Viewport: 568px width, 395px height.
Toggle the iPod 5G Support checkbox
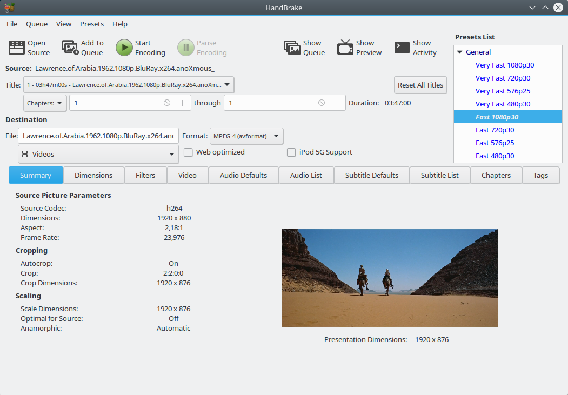click(291, 152)
